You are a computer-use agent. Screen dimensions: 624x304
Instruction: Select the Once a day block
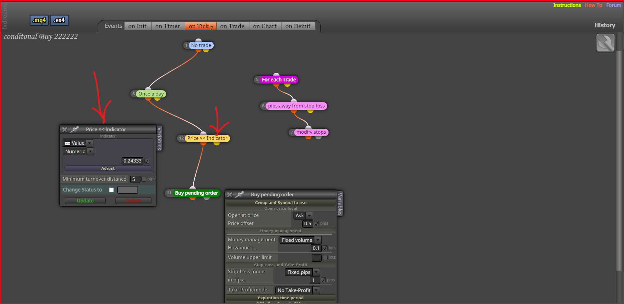click(x=151, y=94)
